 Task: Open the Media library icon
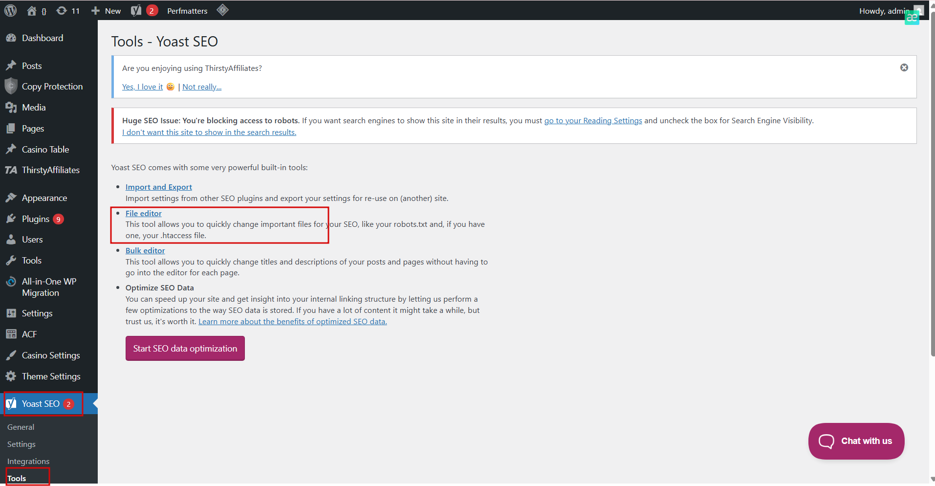[11, 108]
